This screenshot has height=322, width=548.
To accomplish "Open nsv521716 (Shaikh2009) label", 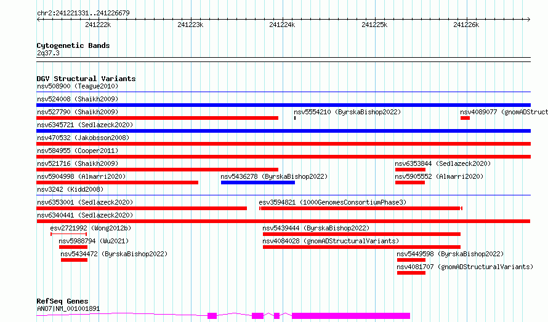I will click(x=78, y=163).
